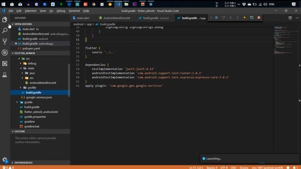Open the Manage gear menu
The width and height of the screenshot is (301, 169).
pyautogui.click(x=5, y=160)
